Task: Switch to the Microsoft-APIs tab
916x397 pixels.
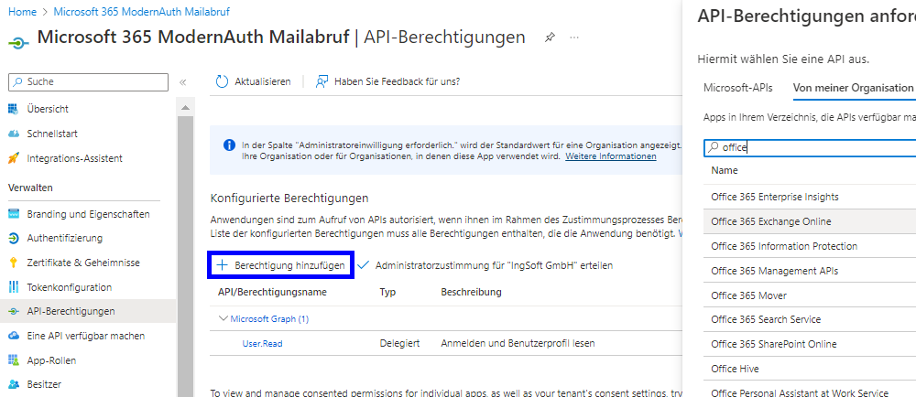Action: click(737, 88)
